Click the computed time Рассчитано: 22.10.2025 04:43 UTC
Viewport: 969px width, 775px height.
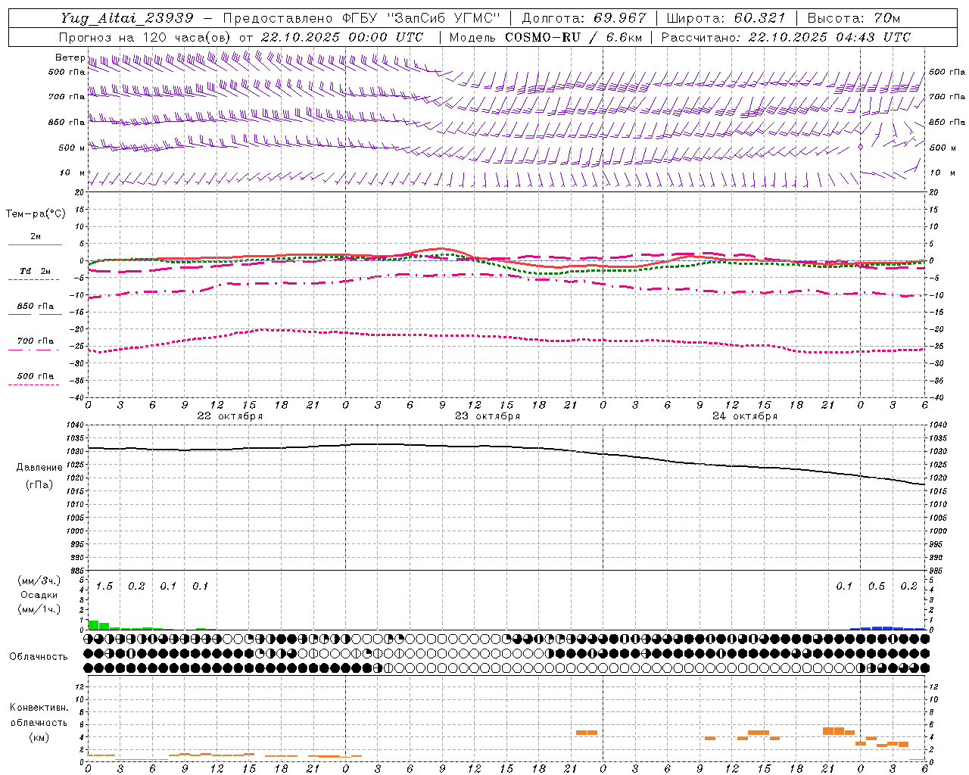pos(787,37)
